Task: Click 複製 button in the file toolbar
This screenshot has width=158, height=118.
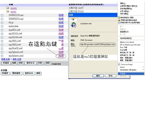Action: point(21,63)
